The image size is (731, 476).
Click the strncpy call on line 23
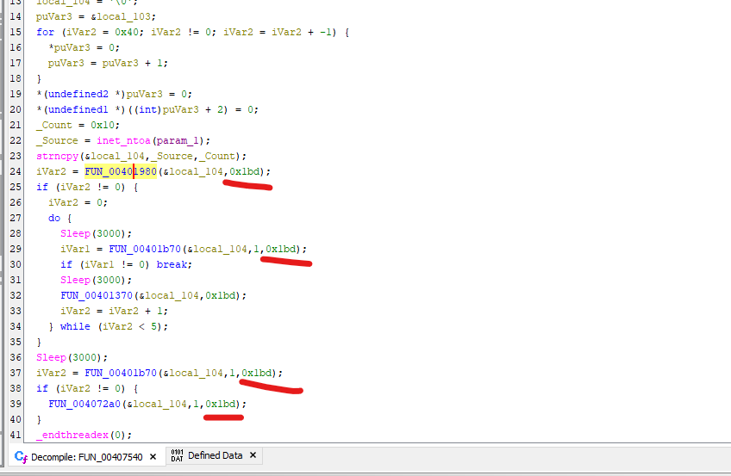pos(54,156)
